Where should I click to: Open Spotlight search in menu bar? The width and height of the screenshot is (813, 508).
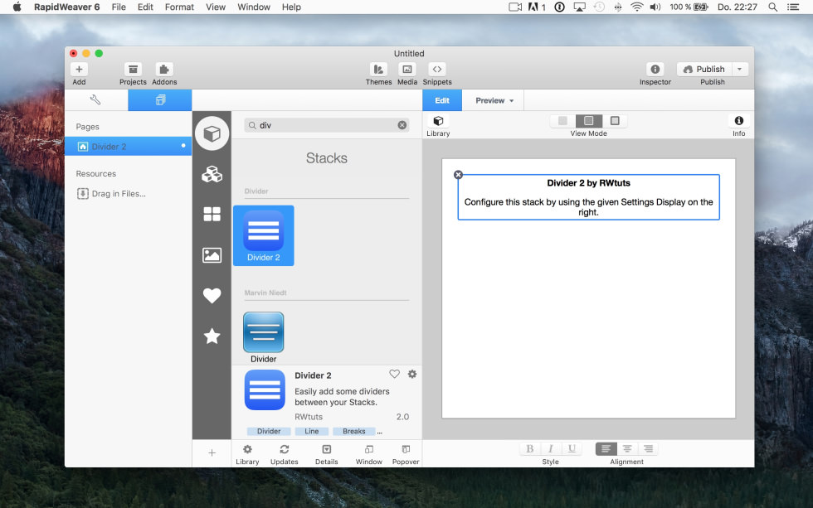[x=772, y=7]
